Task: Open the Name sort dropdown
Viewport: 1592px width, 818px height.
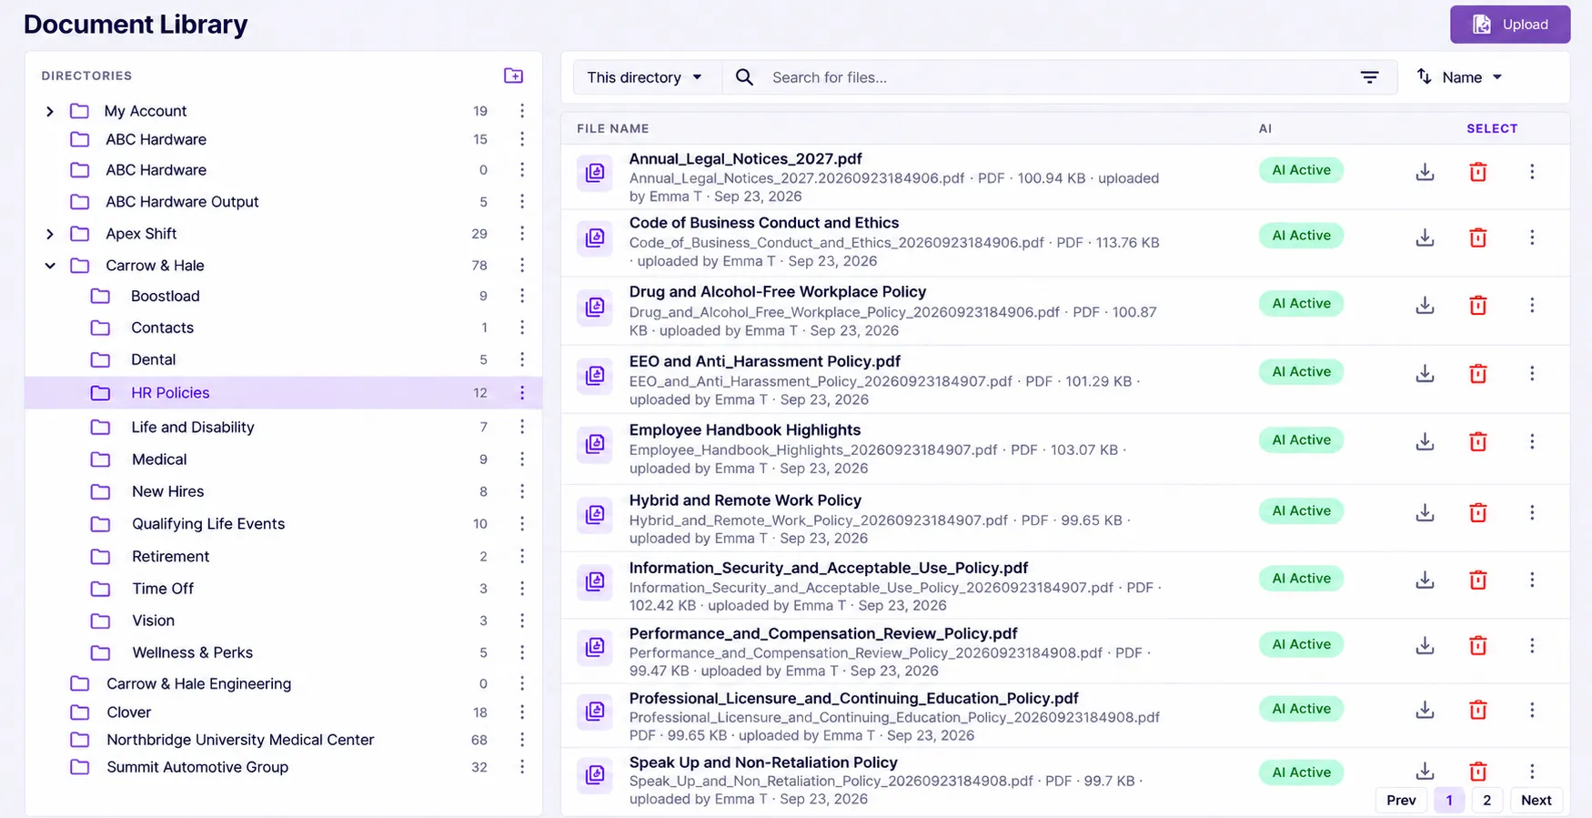Action: 1459,77
